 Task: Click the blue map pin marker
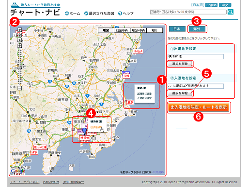84,132
